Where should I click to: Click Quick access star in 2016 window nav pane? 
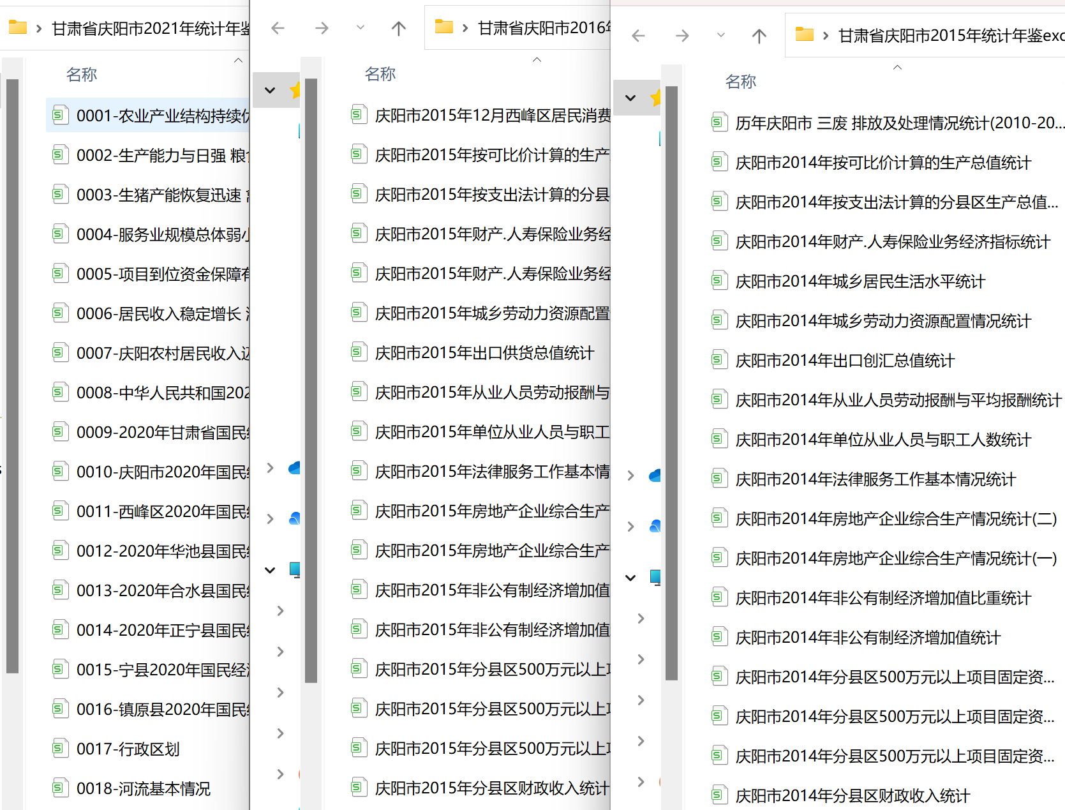(295, 90)
